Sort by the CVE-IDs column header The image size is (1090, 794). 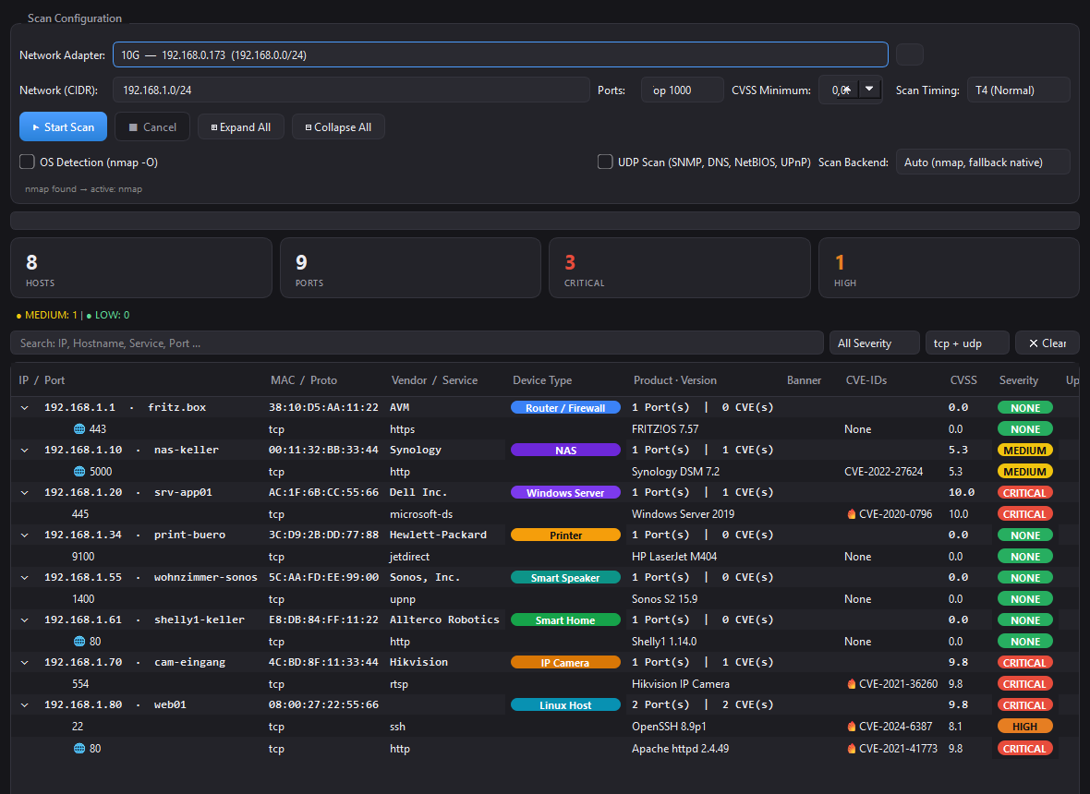(866, 380)
